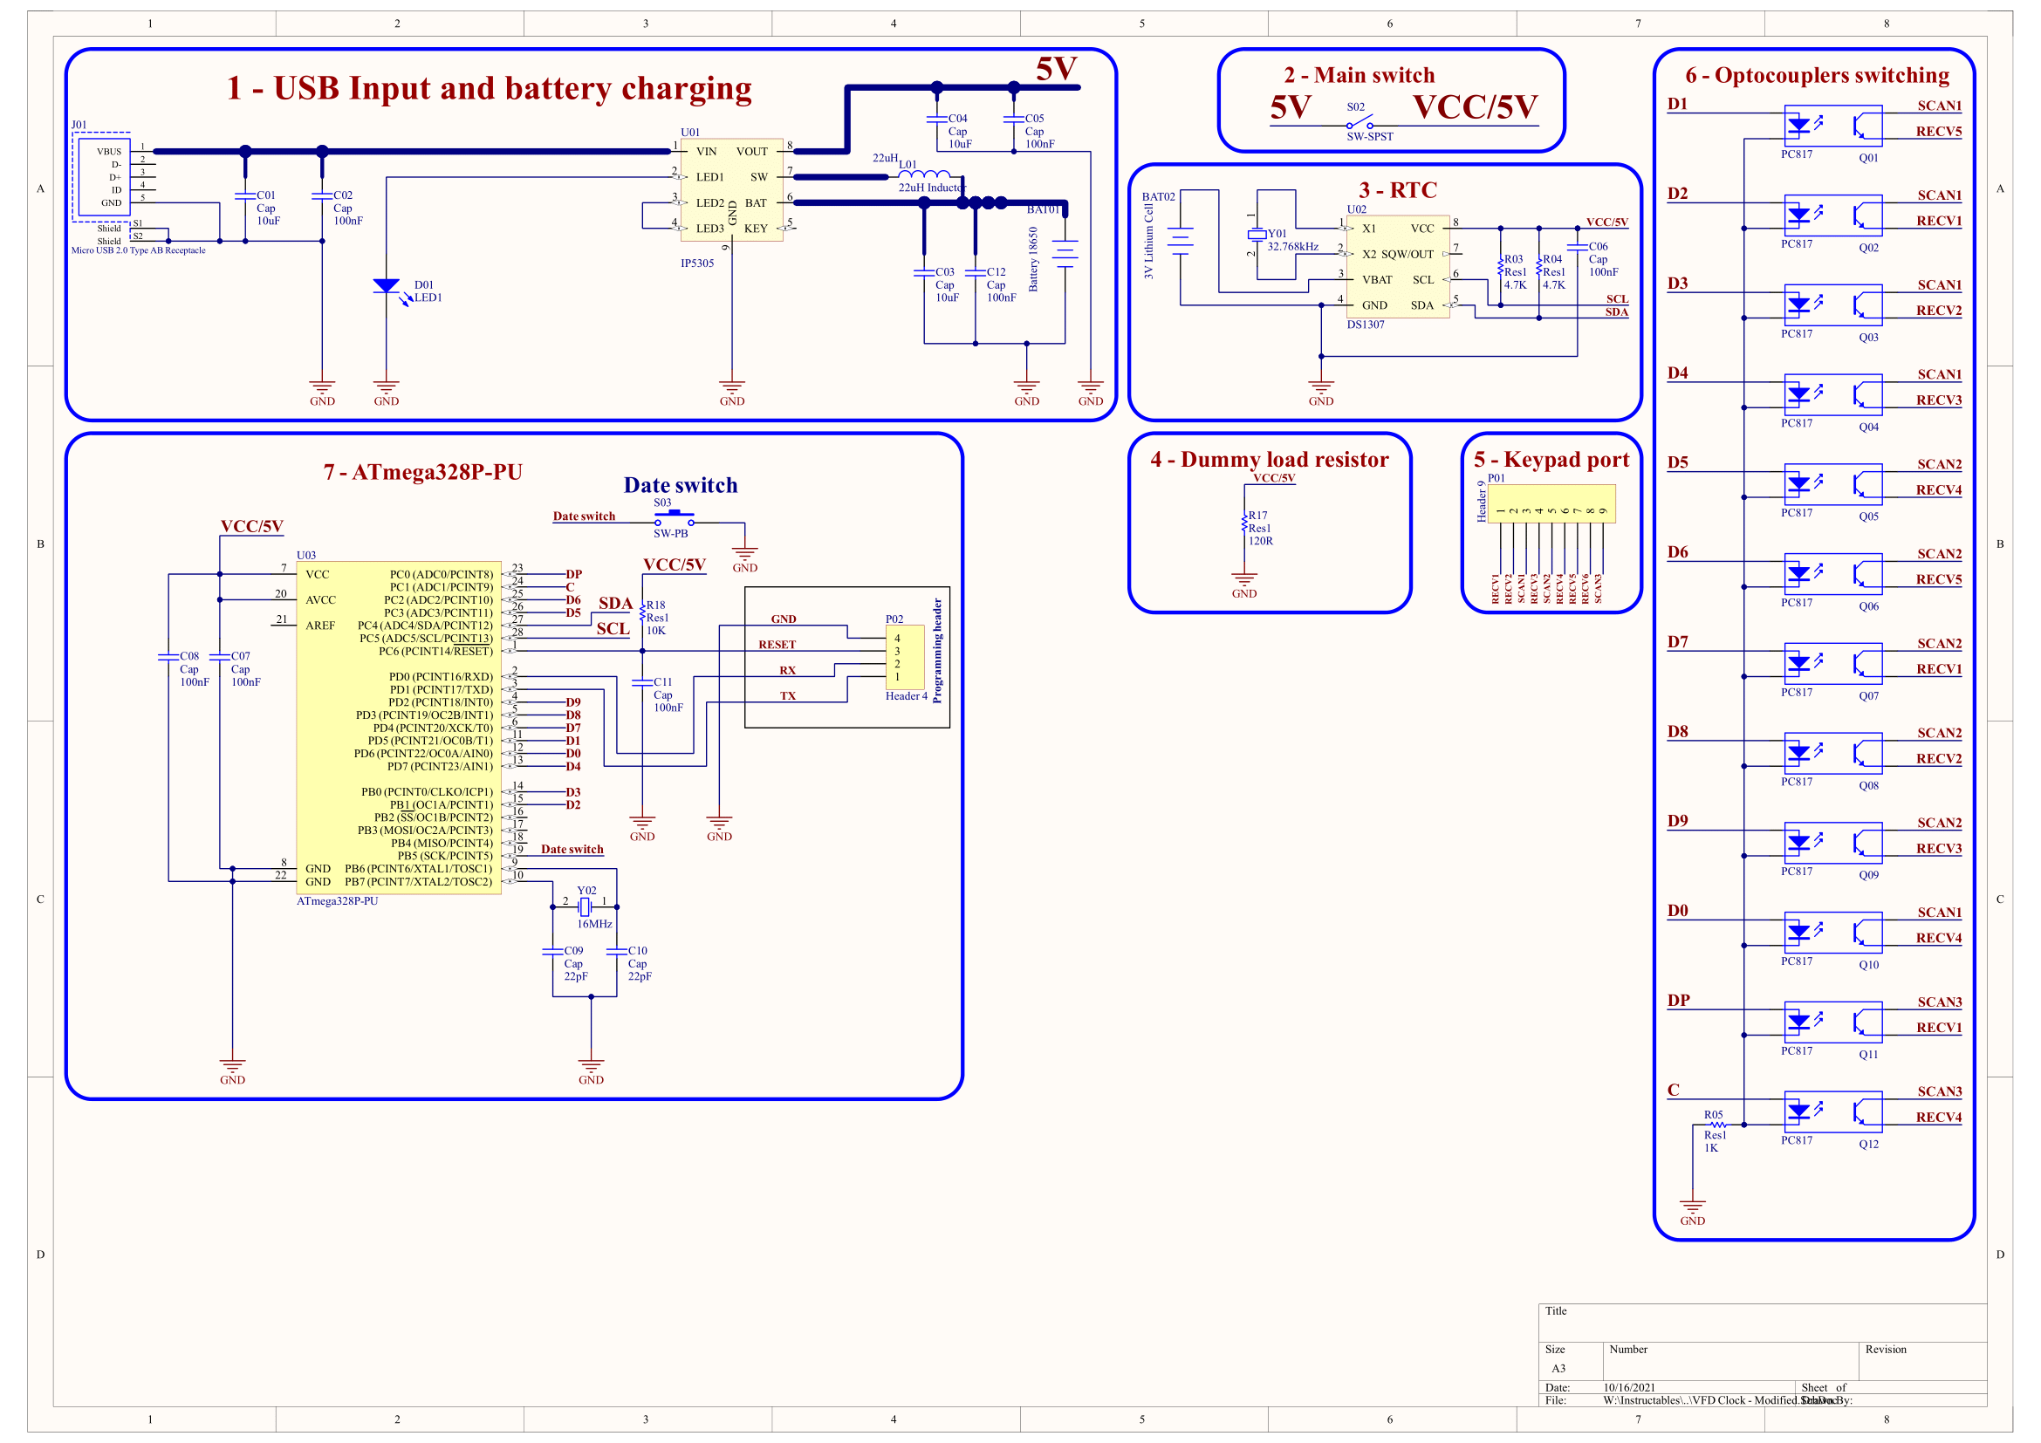Viewport: 2041px width, 1443px height.
Task: Click dummy load resistor R17 120R
Action: click(1244, 523)
